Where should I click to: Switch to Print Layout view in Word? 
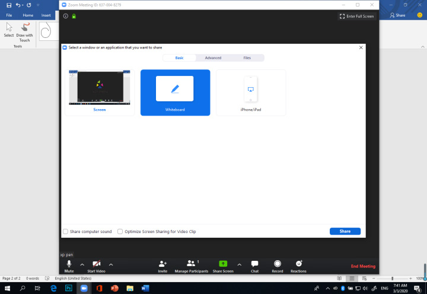pyautogui.click(x=352, y=278)
